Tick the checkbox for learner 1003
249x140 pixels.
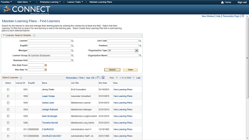pos(8,103)
